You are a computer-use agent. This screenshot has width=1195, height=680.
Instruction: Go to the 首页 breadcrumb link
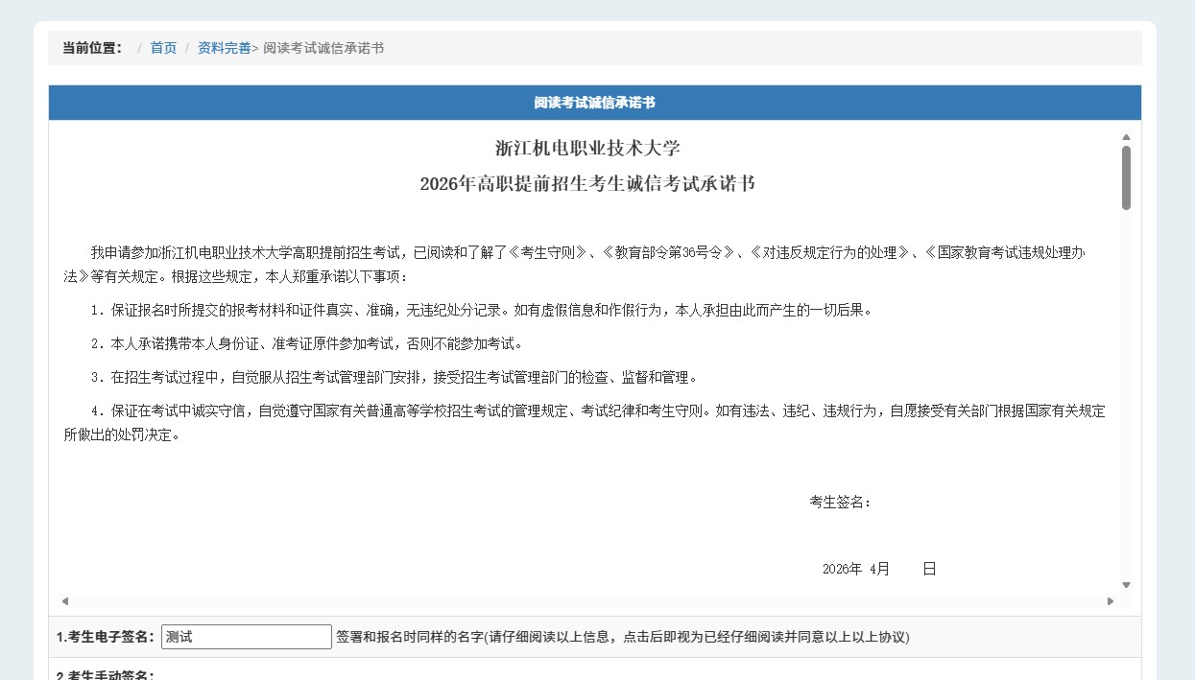click(x=163, y=48)
